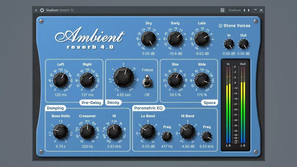Click the Decay time knob
The image size is (297, 167).
[x=124, y=77]
